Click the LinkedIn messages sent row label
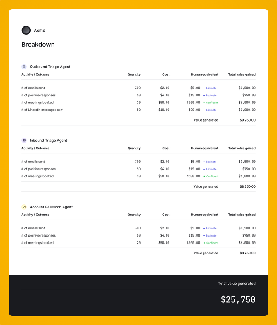 (x=42, y=110)
